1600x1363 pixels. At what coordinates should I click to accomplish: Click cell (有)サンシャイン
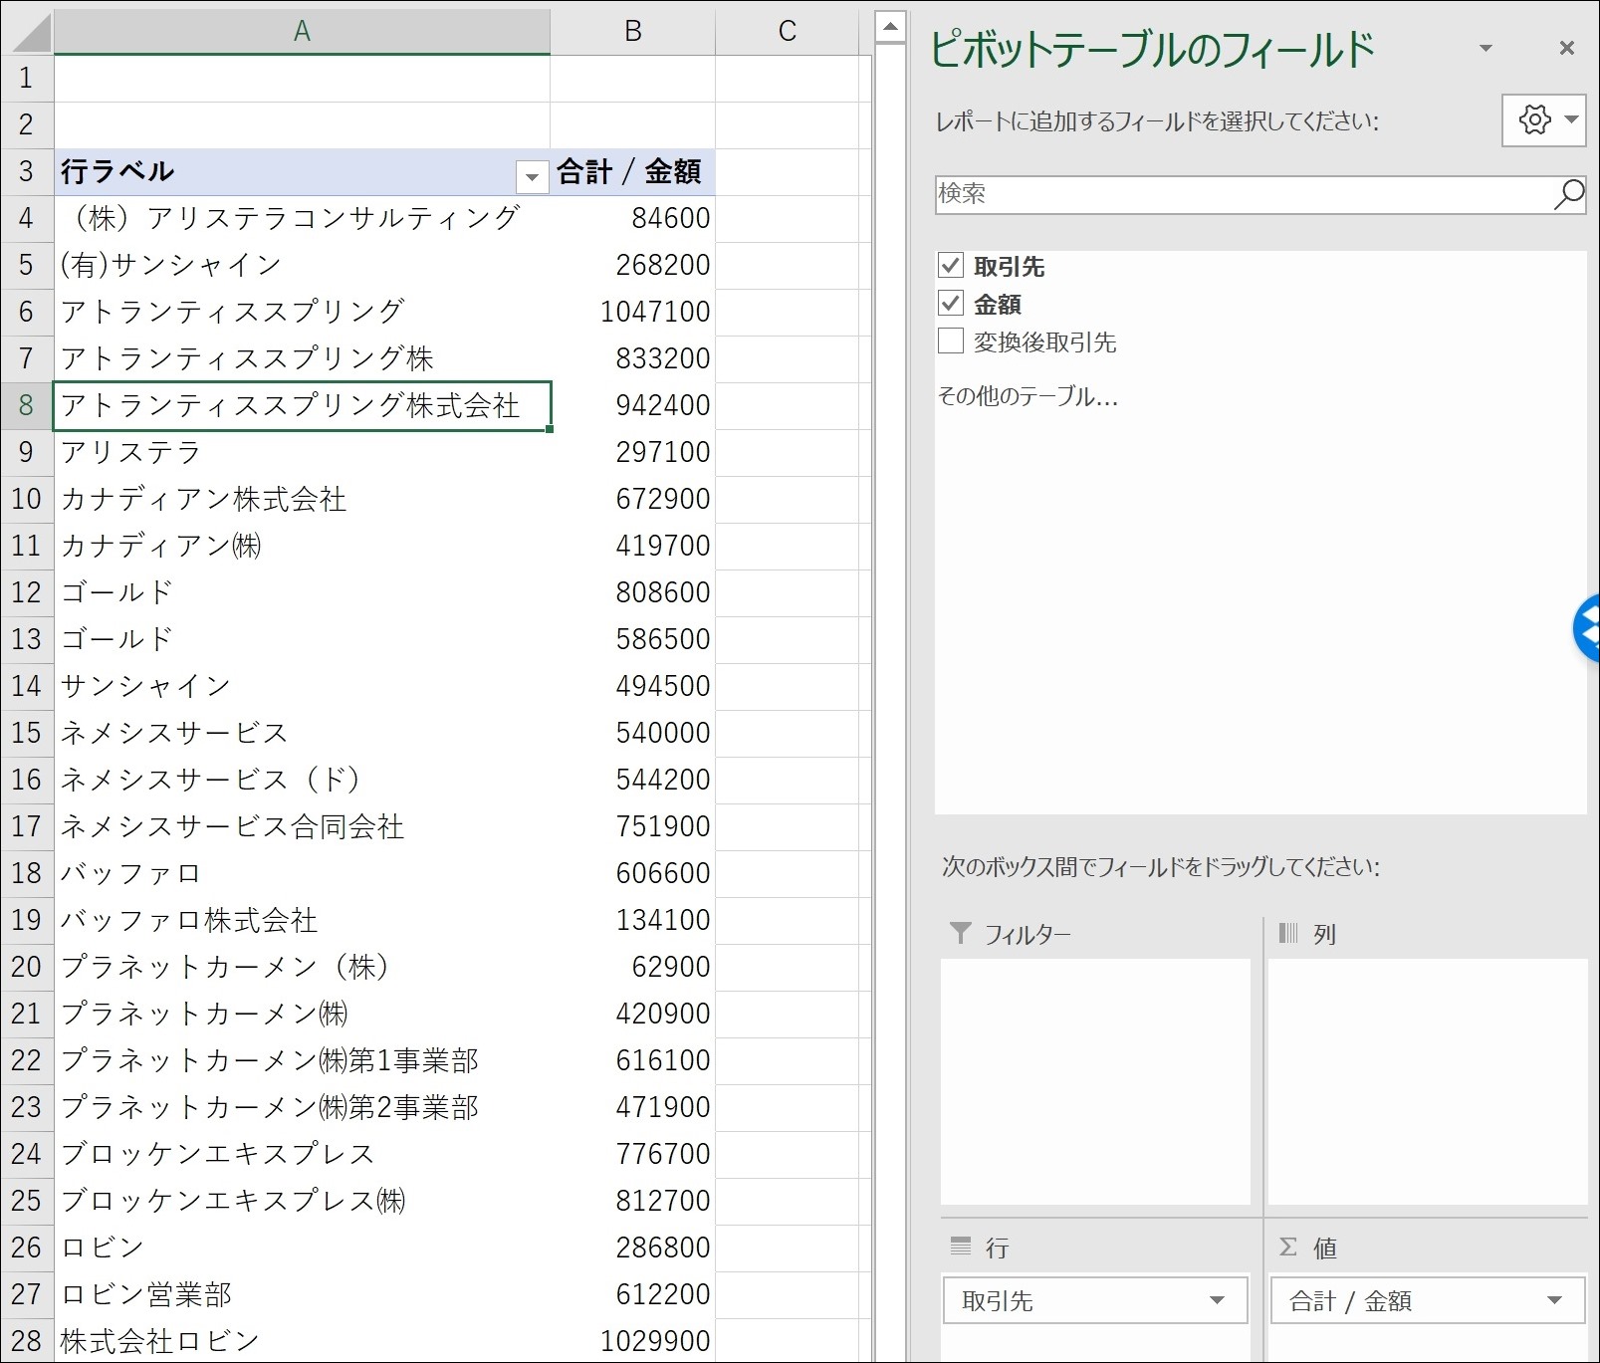(x=302, y=265)
